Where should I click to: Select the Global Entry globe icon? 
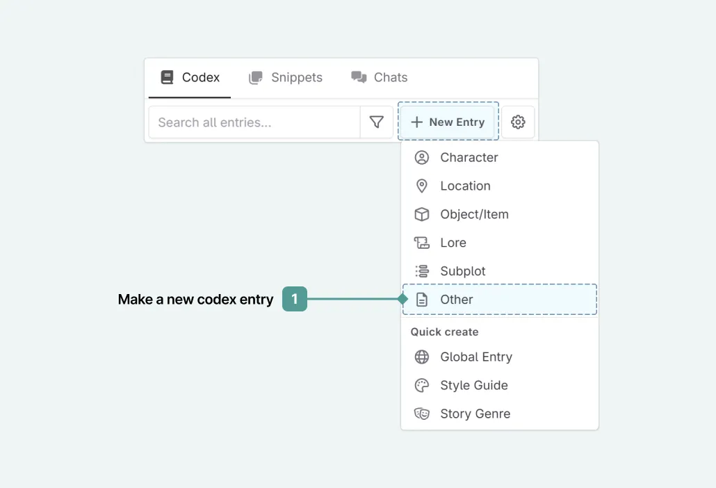421,357
